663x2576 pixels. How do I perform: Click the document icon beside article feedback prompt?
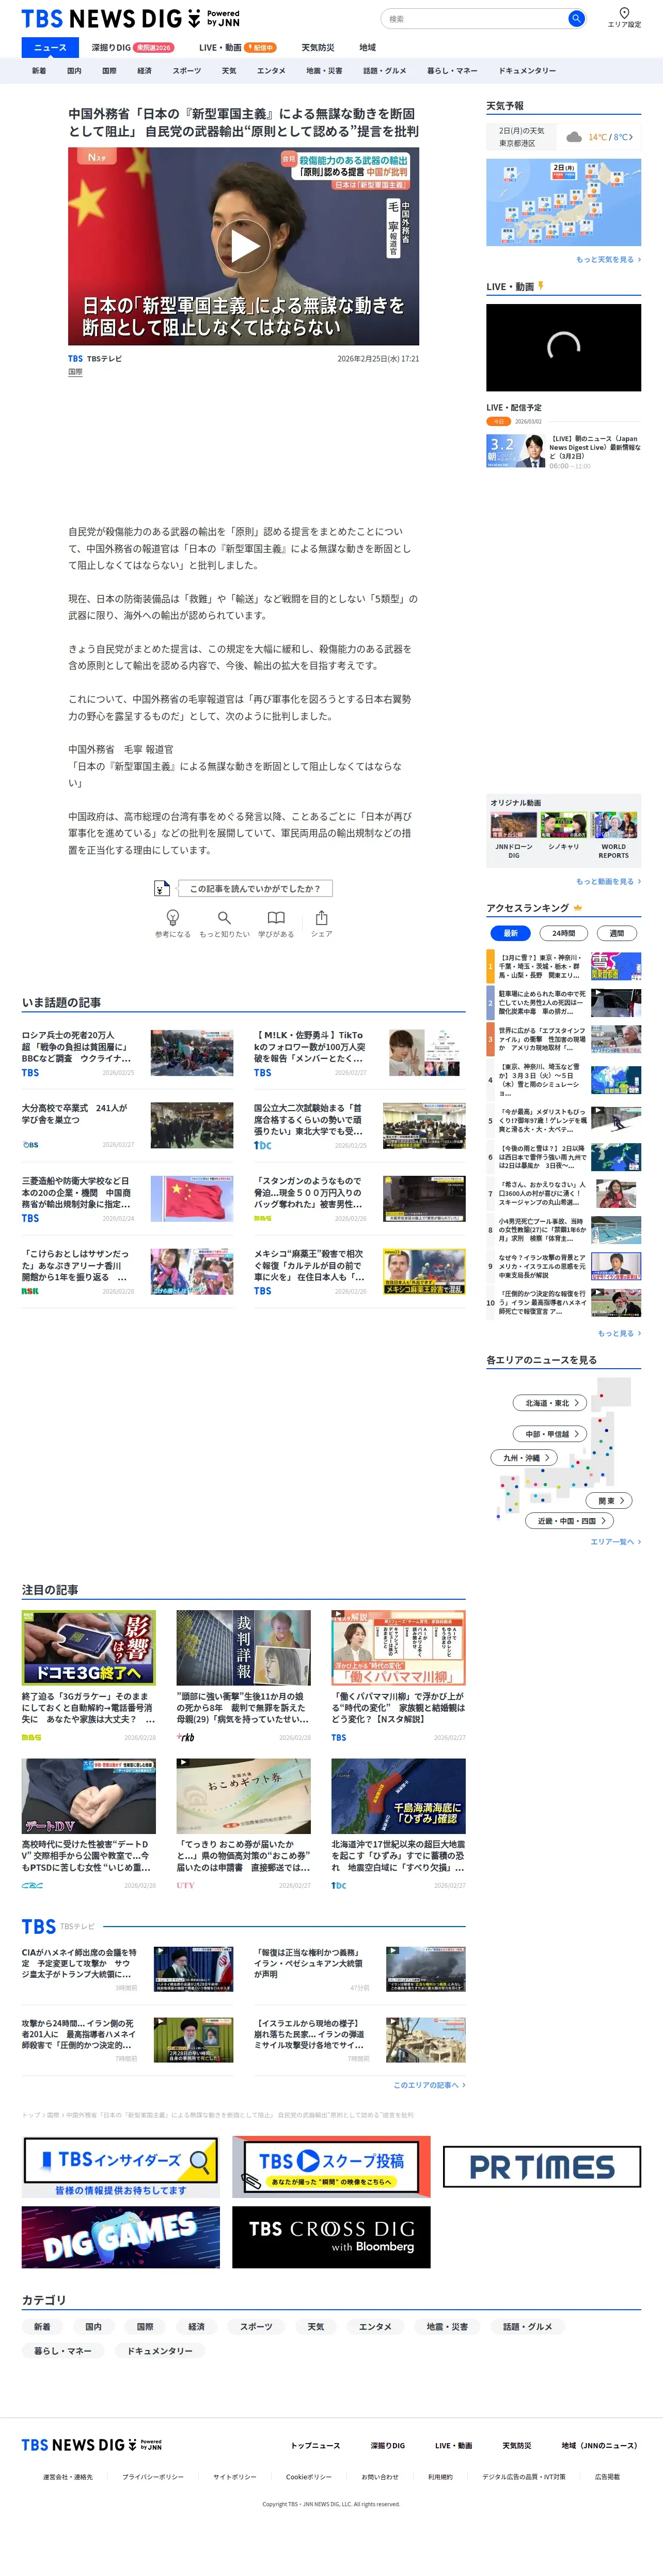(162, 888)
